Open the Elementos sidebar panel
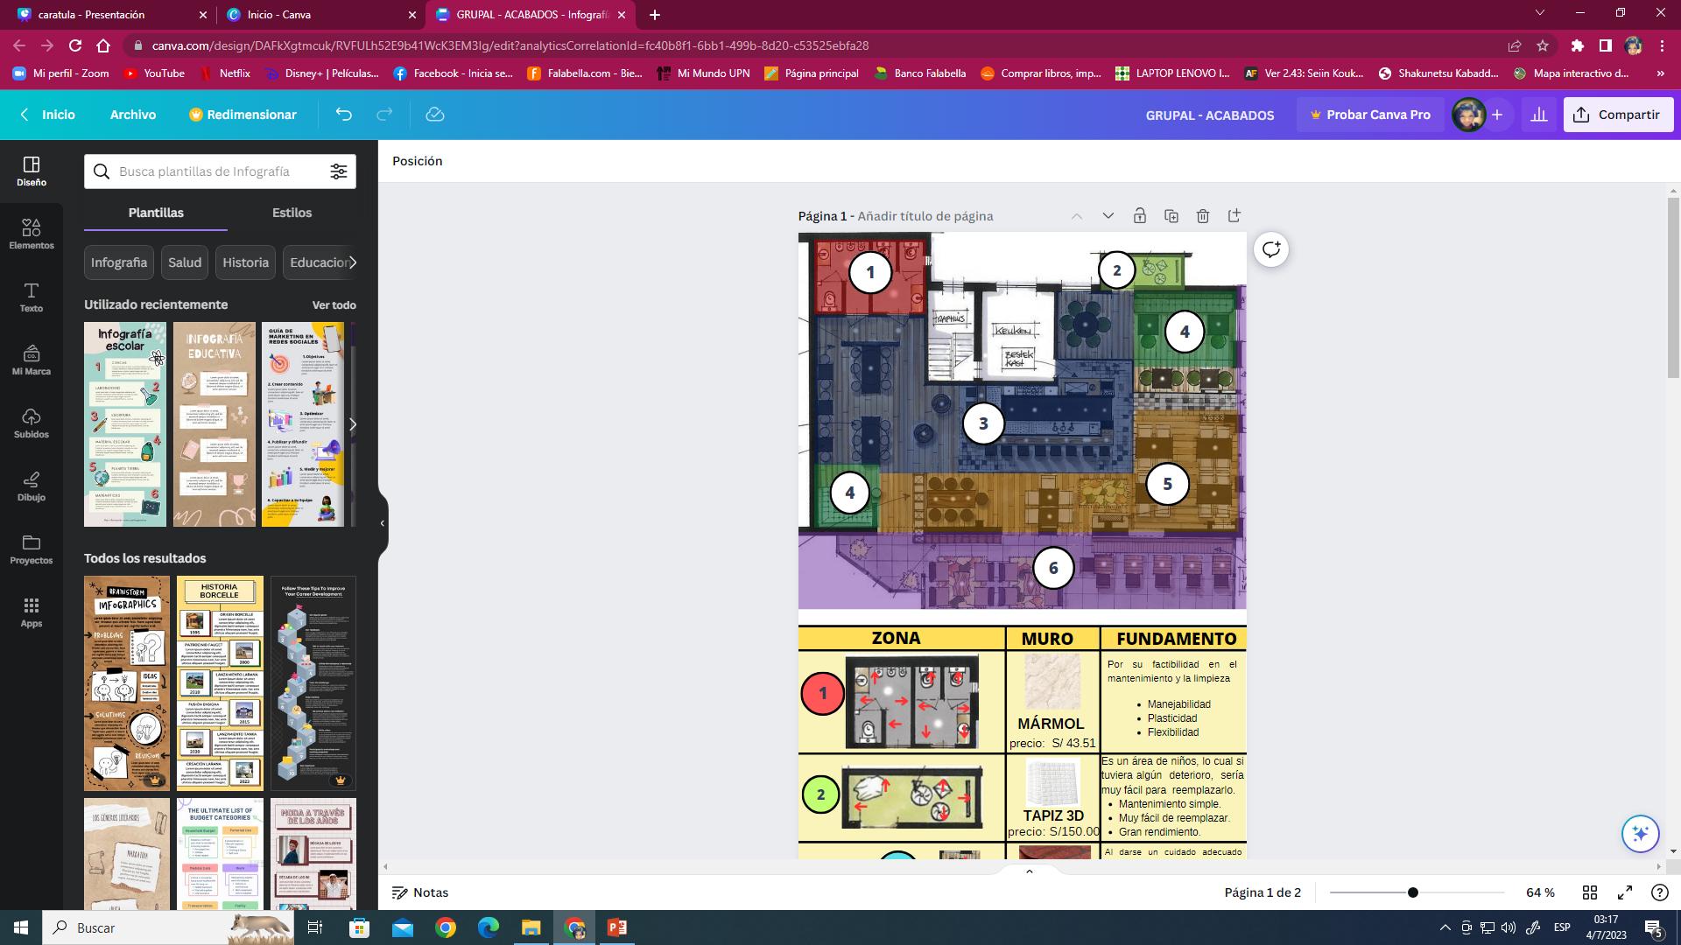The image size is (1681, 945). tap(32, 234)
